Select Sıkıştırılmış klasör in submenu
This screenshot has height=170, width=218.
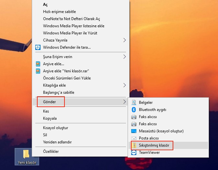pos(168,145)
